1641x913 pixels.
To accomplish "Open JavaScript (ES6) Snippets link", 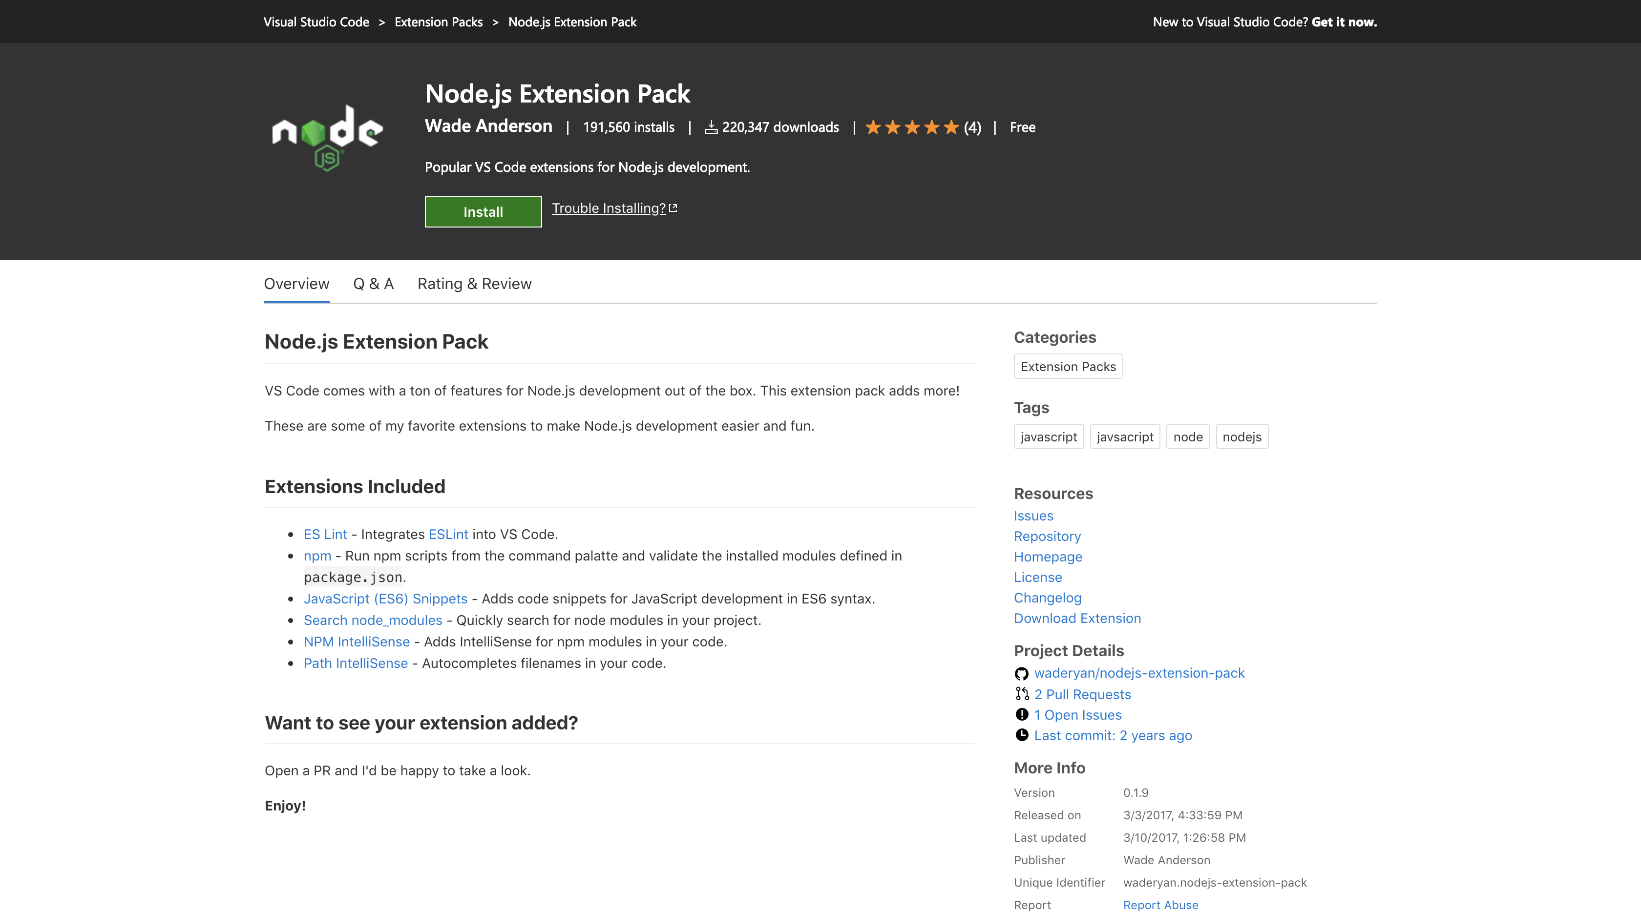I will coord(385,599).
